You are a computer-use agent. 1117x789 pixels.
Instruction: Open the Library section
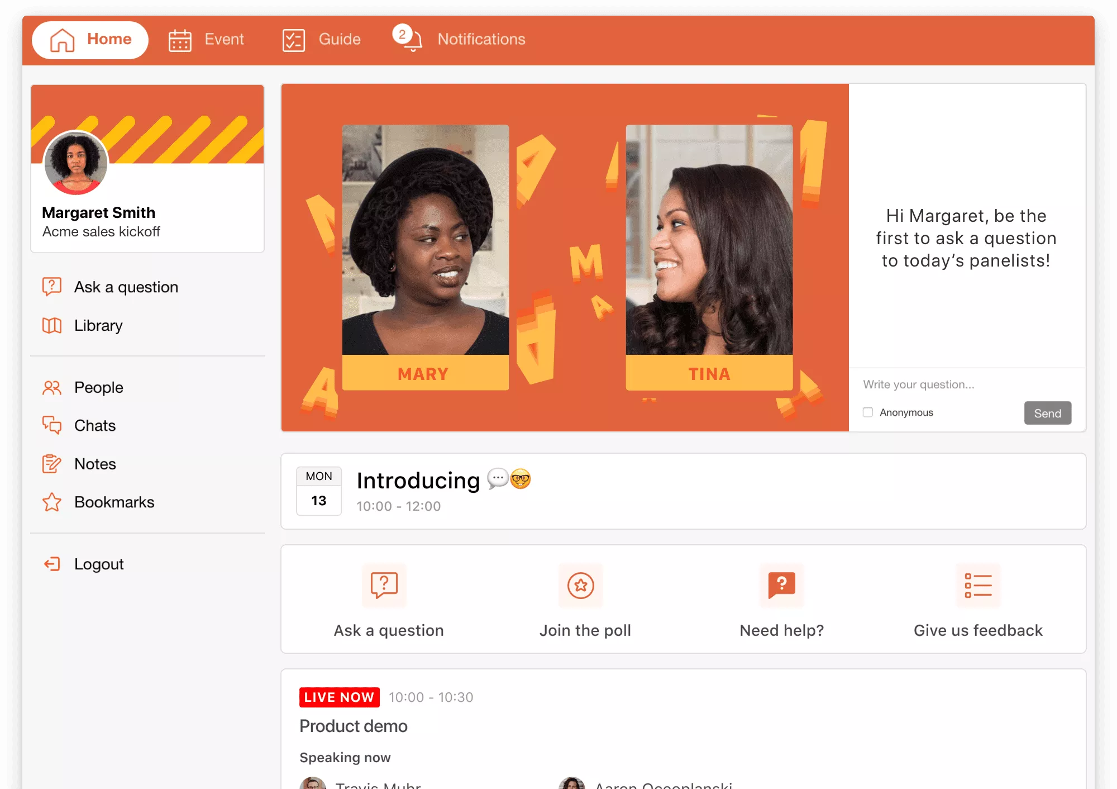98,325
